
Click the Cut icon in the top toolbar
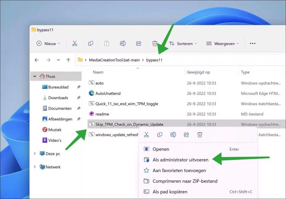75,43
